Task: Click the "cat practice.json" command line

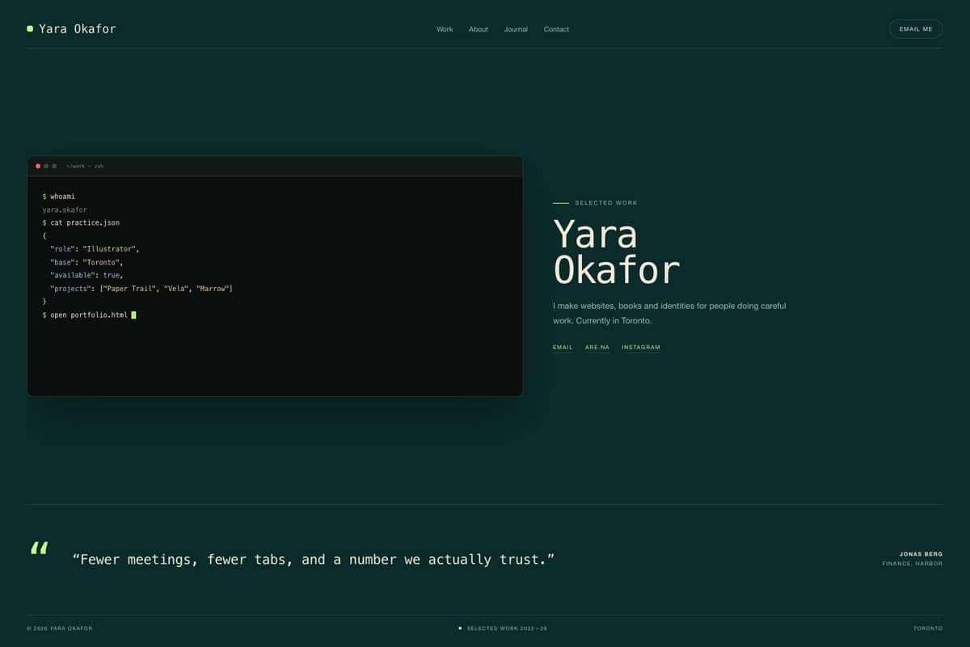Action: click(x=81, y=222)
